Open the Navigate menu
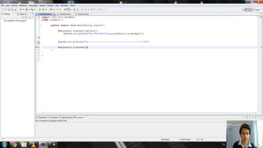263x148 pixels. point(33,5)
